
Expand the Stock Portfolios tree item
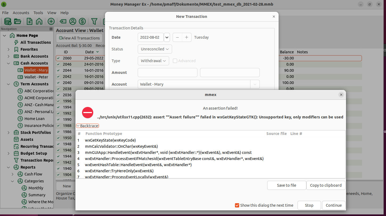click(x=8, y=132)
